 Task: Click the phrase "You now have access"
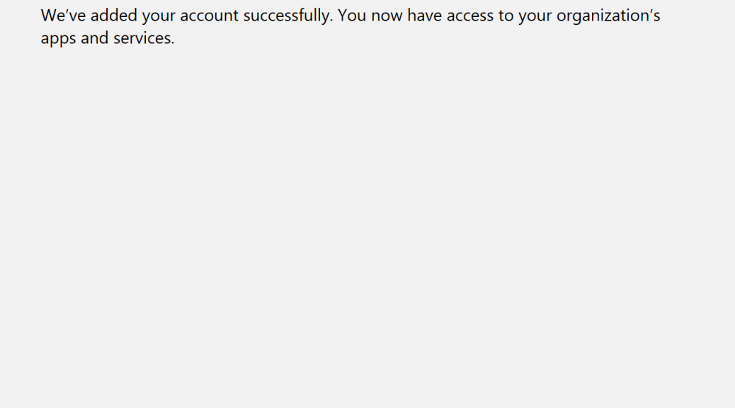click(x=416, y=16)
